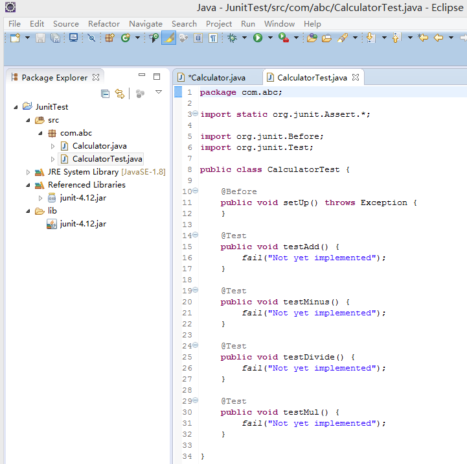467x464 pixels.
Task: Collapse the Referenced Libraries node
Action: [x=28, y=185]
